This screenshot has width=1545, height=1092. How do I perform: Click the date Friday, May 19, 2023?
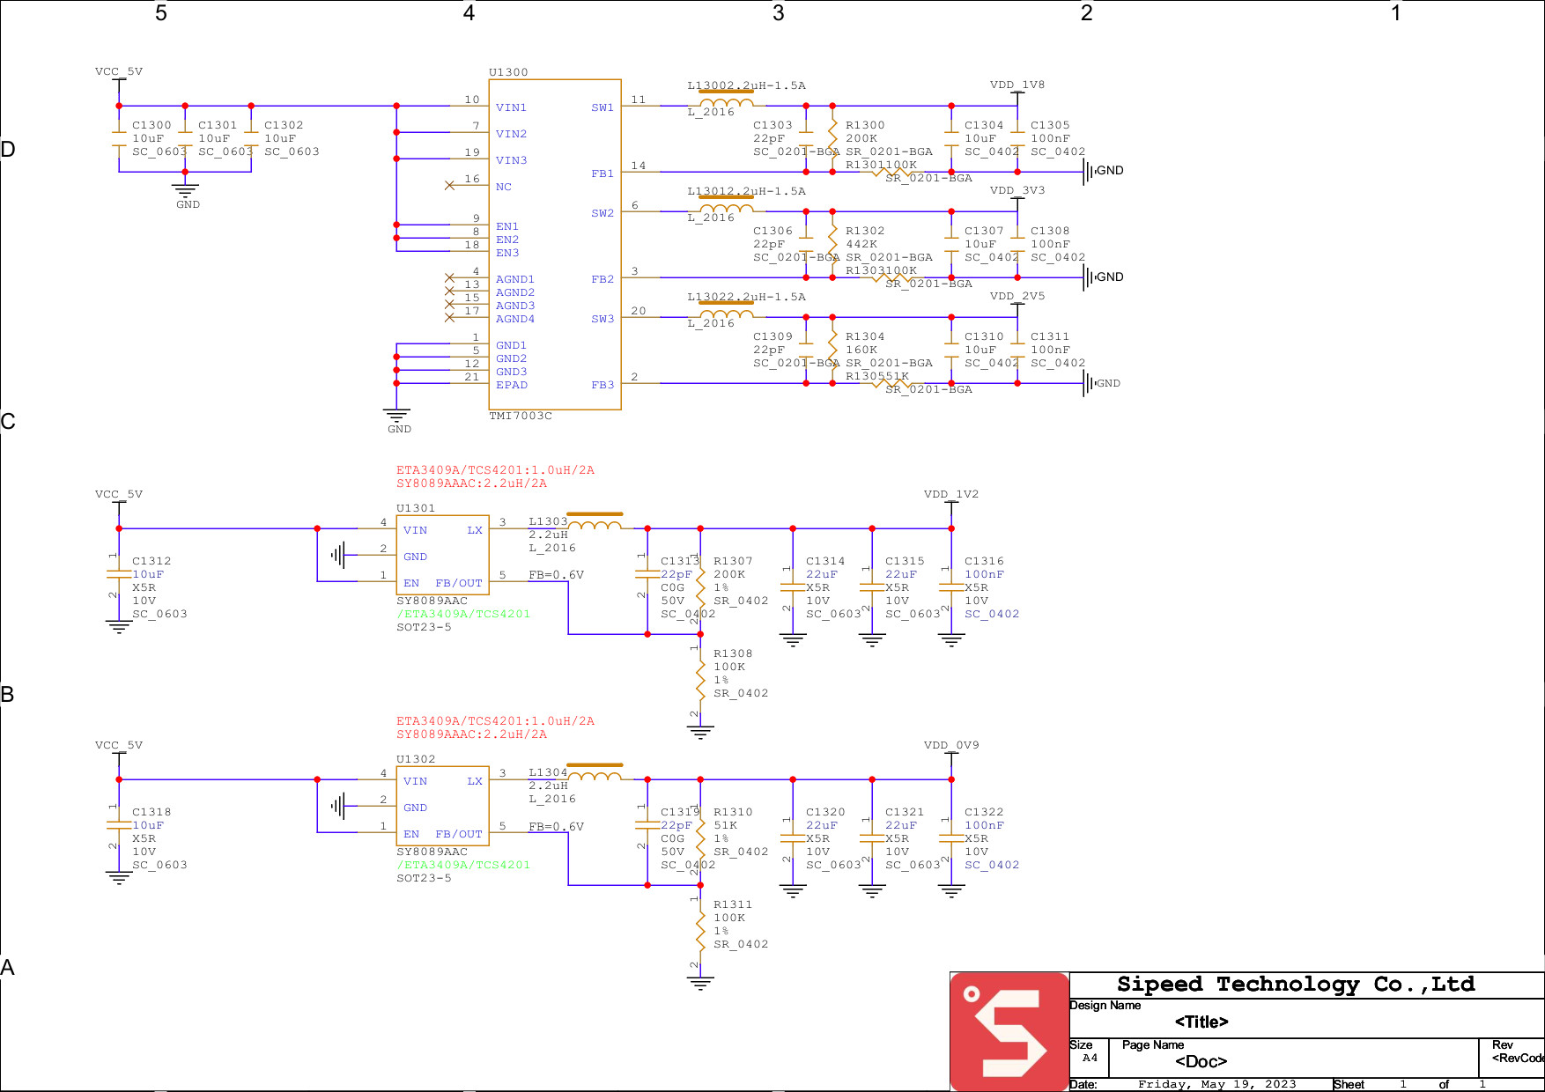(1216, 1084)
